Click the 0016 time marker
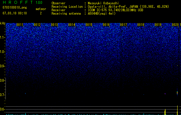This screenshot has width=181, height=115. pyautogui.click(x=106, y=25)
